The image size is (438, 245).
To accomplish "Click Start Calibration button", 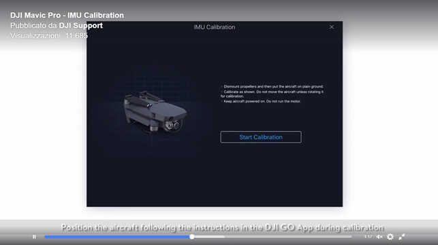I will [261, 137].
